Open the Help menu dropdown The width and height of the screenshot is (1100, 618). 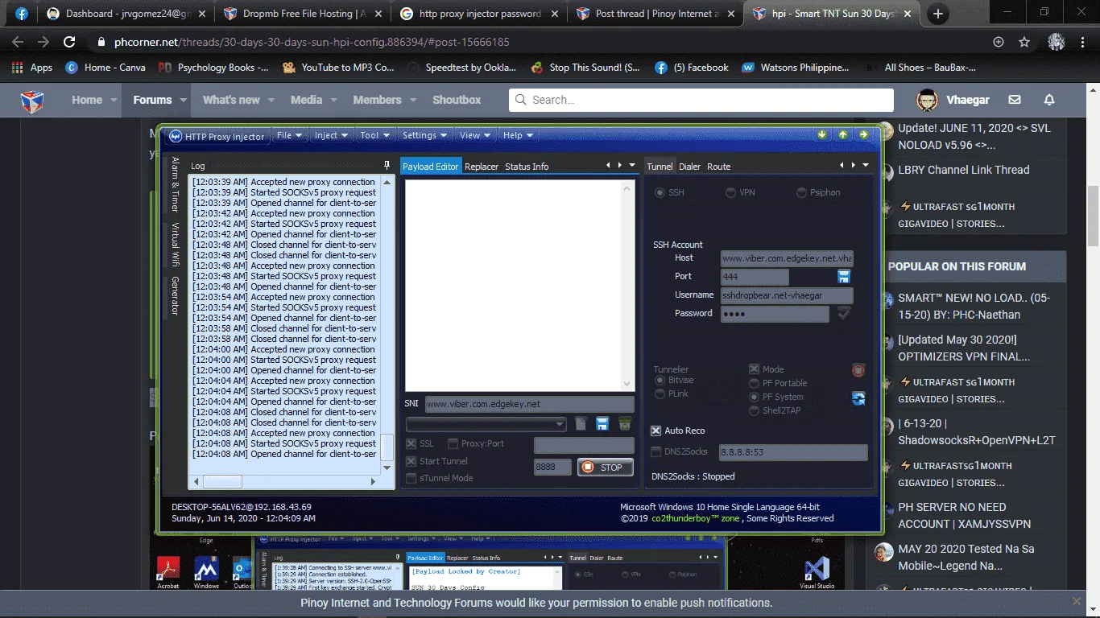tap(519, 135)
